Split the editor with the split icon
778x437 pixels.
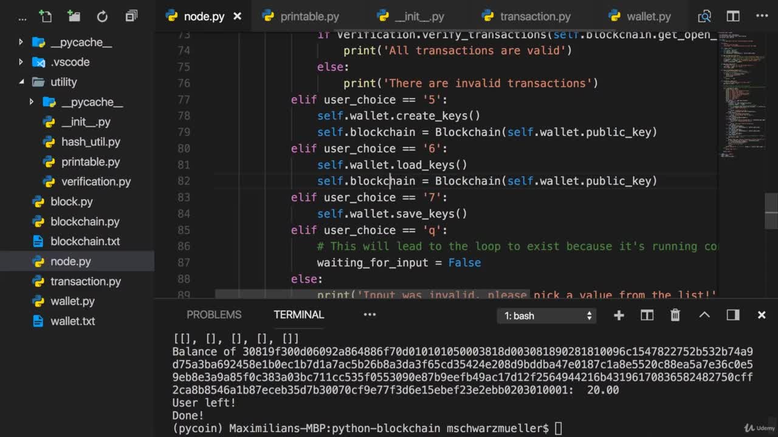(x=733, y=16)
